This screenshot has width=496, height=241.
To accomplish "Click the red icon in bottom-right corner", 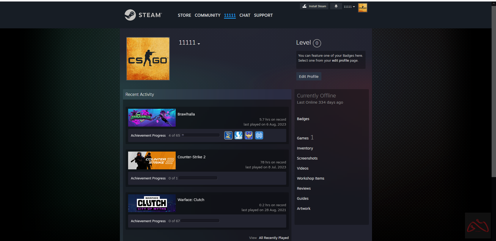I will tap(478, 226).
